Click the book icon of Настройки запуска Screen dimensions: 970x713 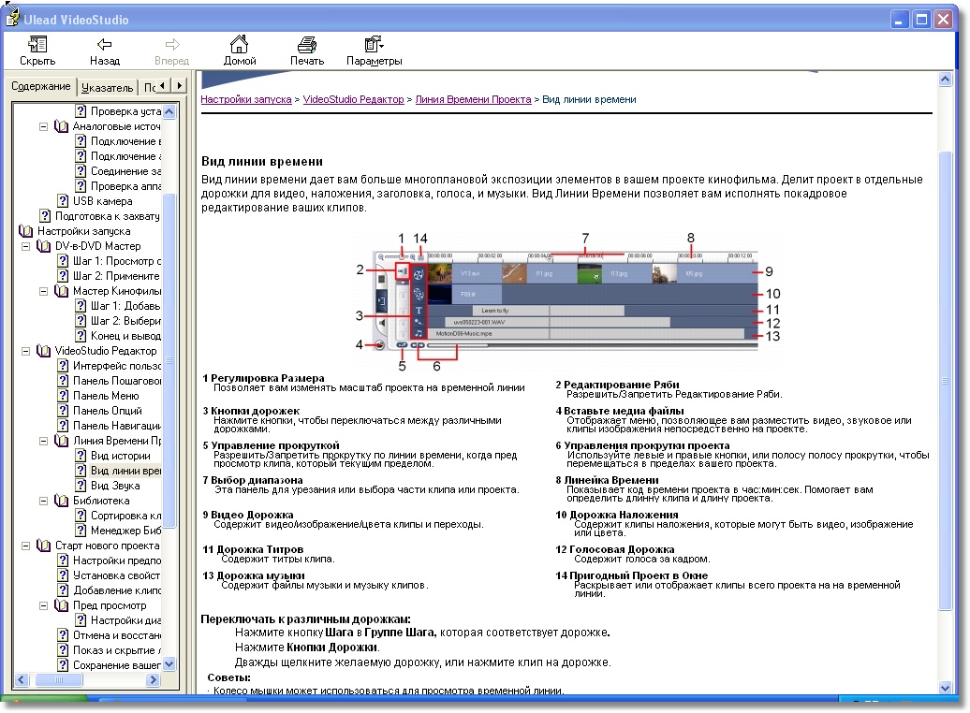tap(26, 231)
